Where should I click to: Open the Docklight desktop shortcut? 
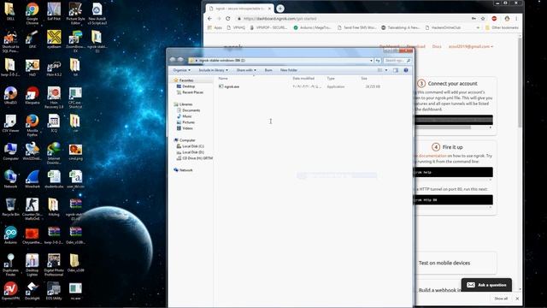32,291
